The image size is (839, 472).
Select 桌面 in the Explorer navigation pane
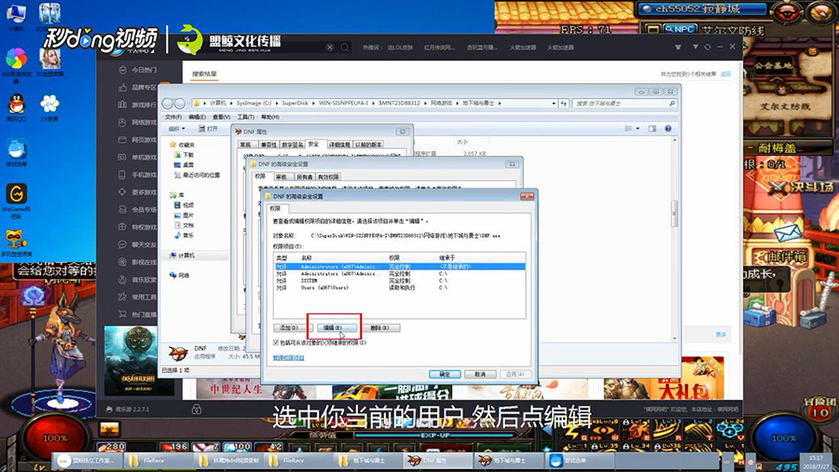pyautogui.click(x=184, y=165)
